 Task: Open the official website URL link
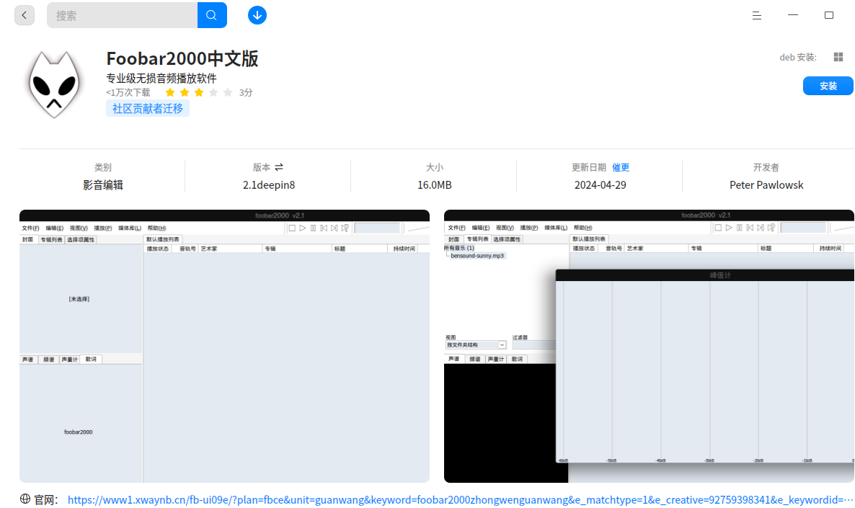point(460,500)
